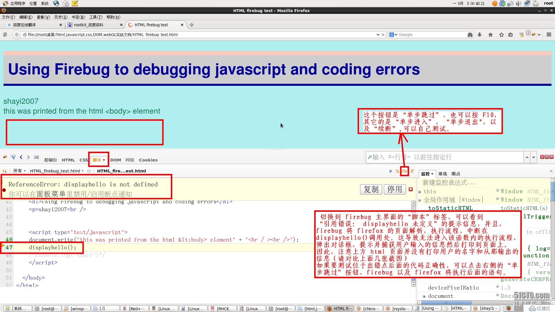Click the Firebug bug icon in Firefox toolbar
Viewport: 555px width, 312px height.
click(534, 35)
